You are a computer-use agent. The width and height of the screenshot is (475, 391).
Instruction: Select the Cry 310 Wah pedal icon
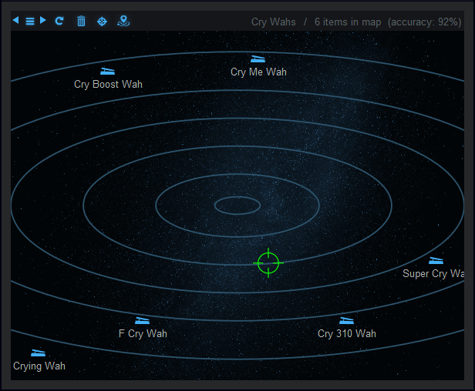(346, 320)
